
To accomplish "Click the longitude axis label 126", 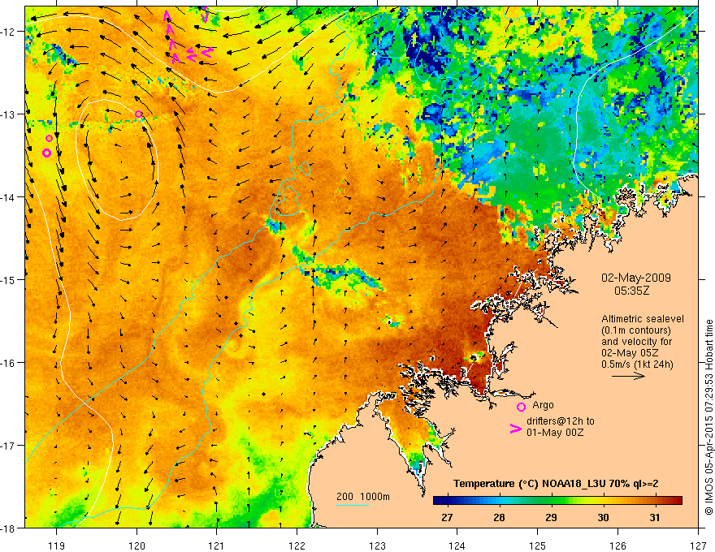I will pyautogui.click(x=617, y=546).
